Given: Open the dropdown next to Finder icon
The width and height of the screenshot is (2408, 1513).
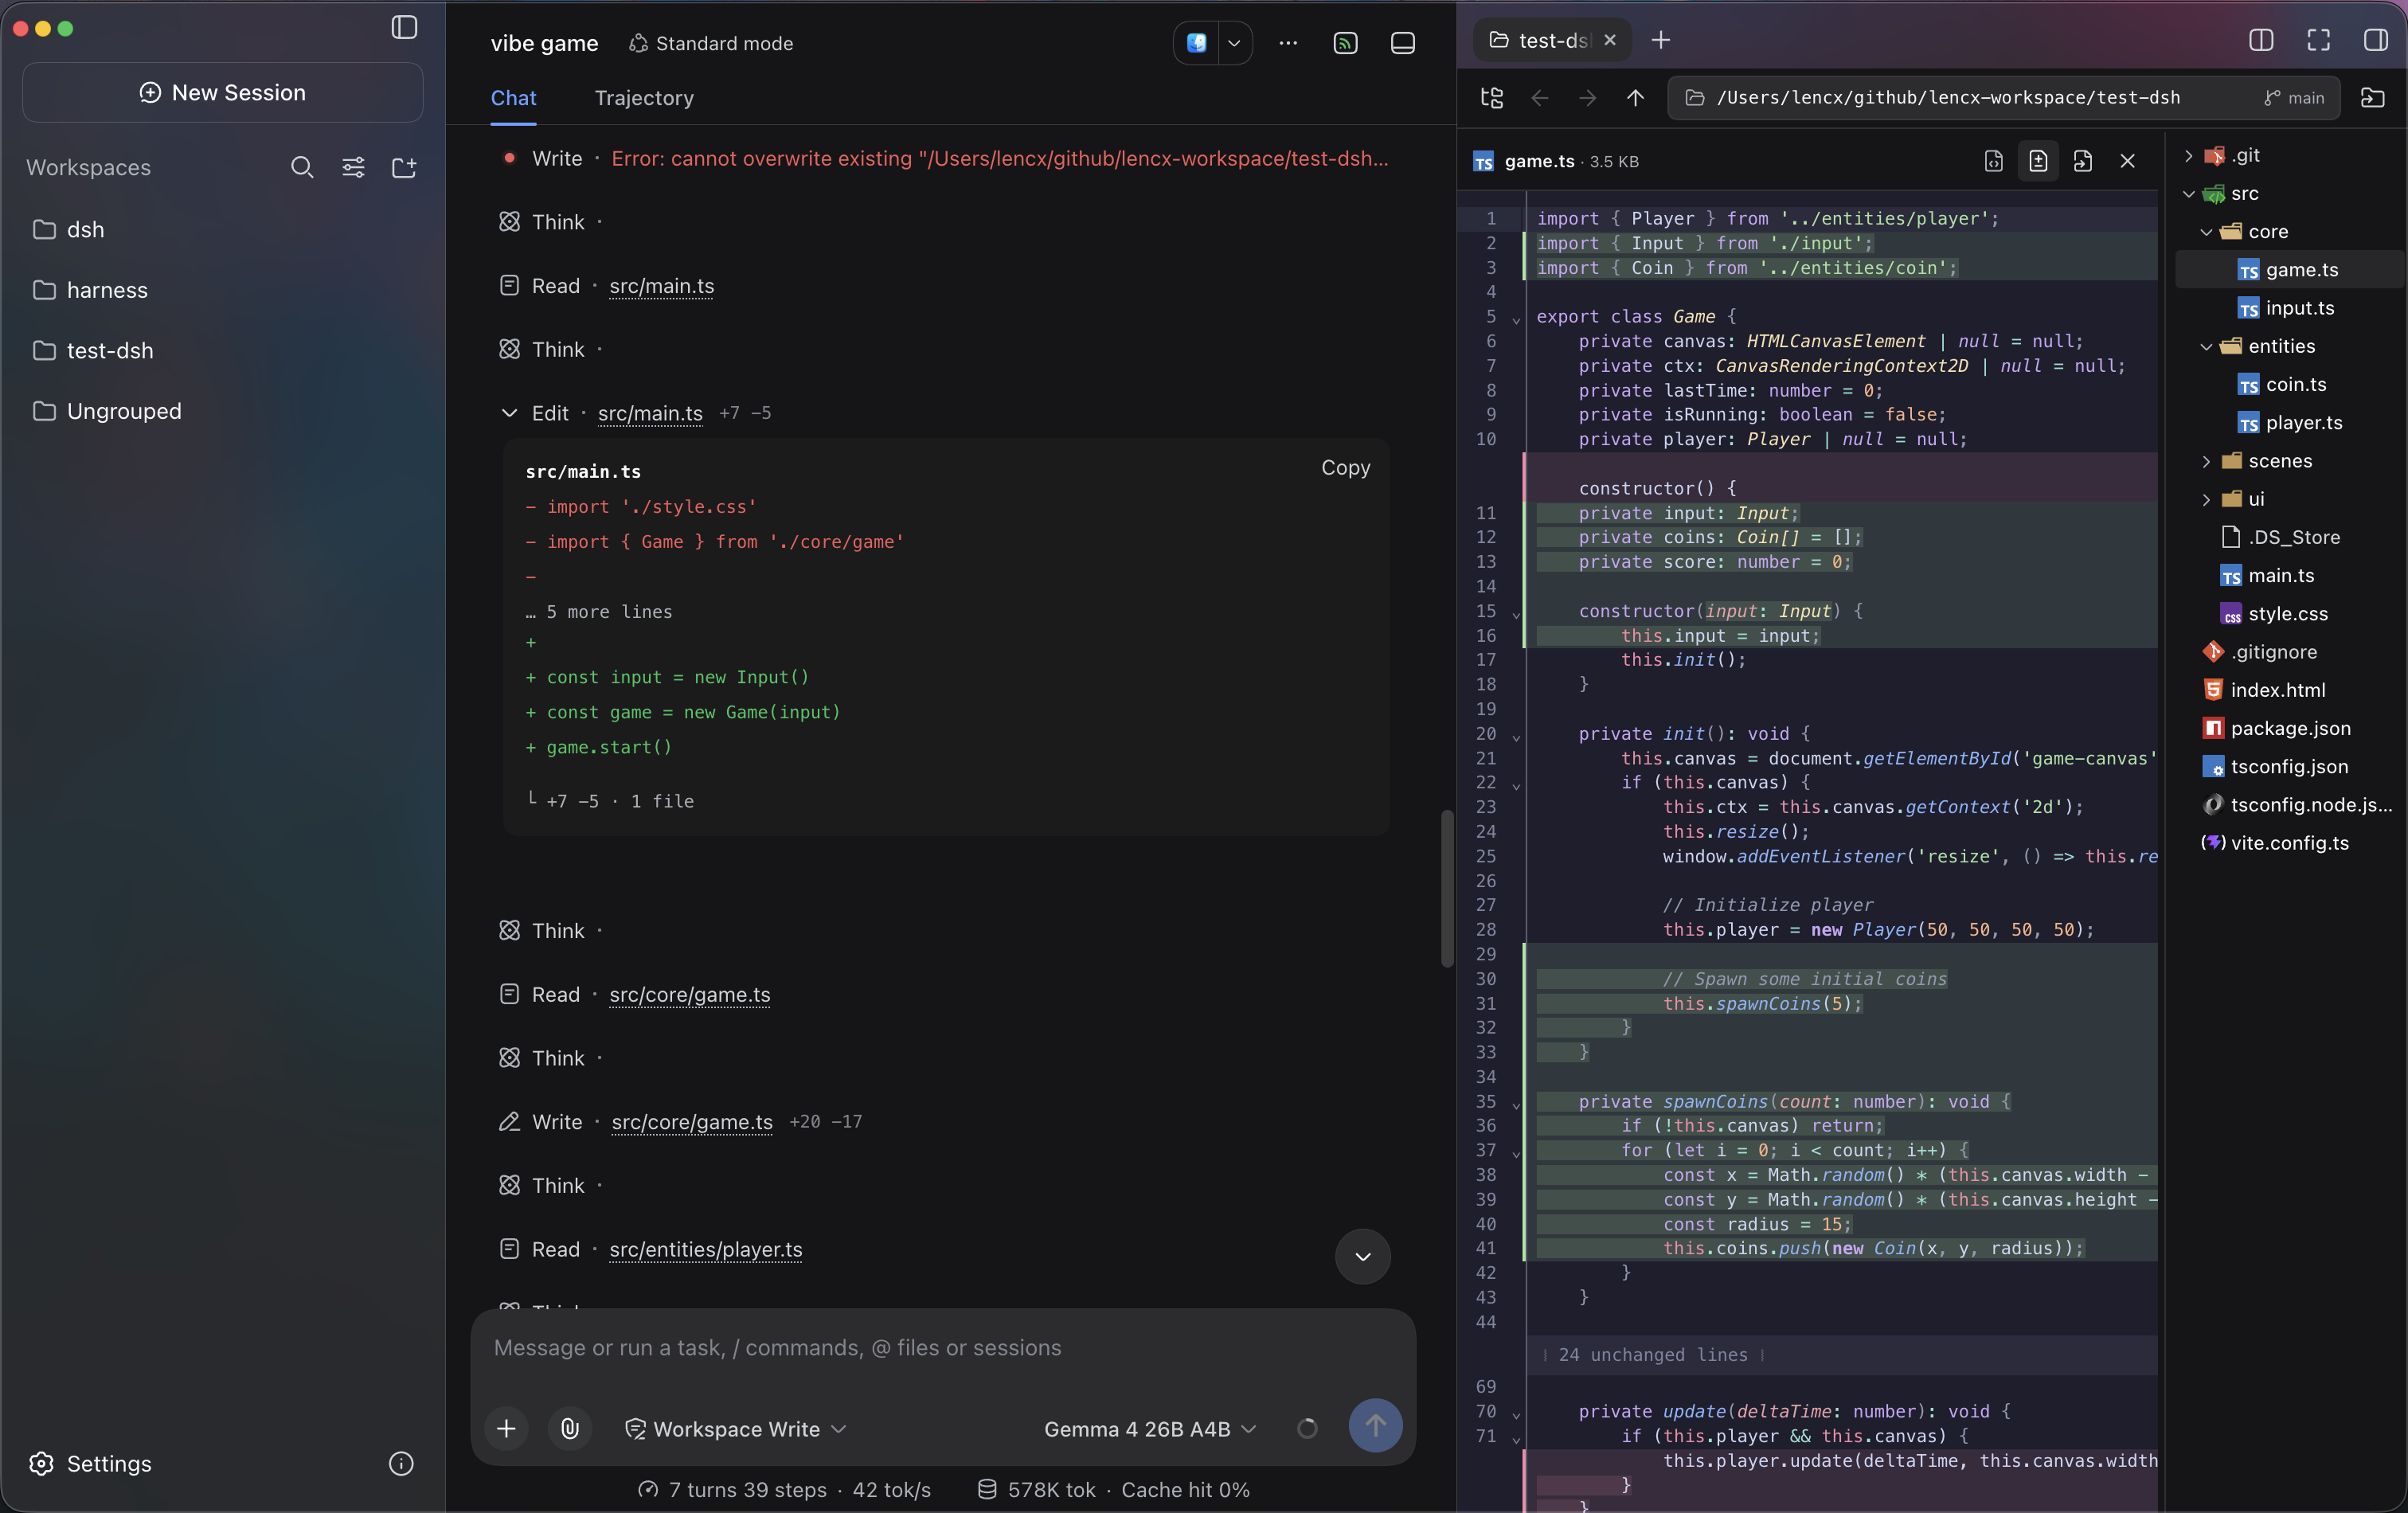Looking at the screenshot, I should click(x=1235, y=43).
